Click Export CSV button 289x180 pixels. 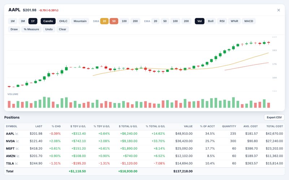click(x=274, y=117)
